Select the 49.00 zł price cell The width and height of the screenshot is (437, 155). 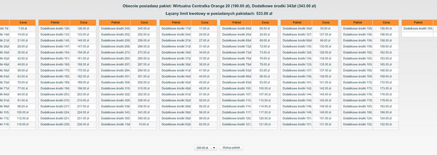[23, 65]
